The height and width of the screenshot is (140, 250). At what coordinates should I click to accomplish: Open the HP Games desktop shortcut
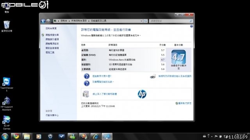click(x=7, y=123)
